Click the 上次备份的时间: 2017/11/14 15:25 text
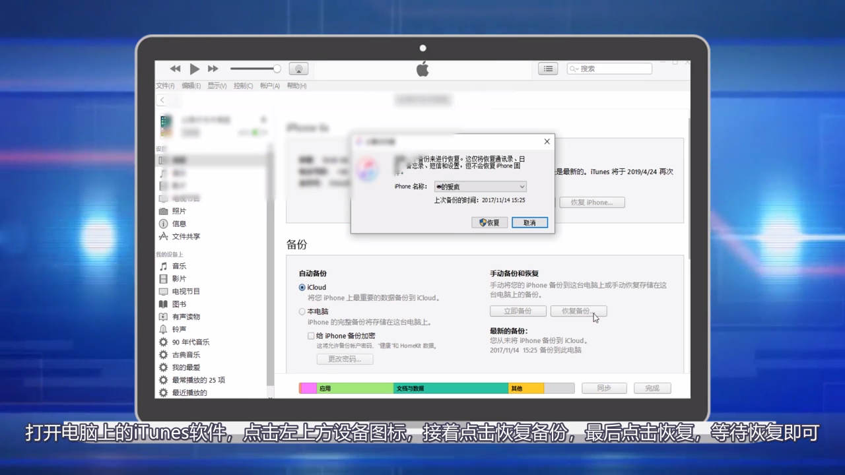Viewport: 845px width, 475px height. (x=479, y=200)
